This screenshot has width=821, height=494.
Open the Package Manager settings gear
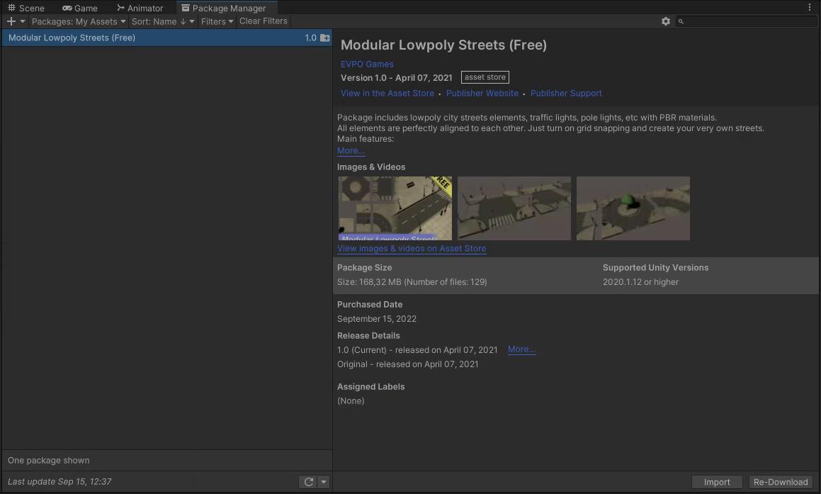click(x=665, y=21)
